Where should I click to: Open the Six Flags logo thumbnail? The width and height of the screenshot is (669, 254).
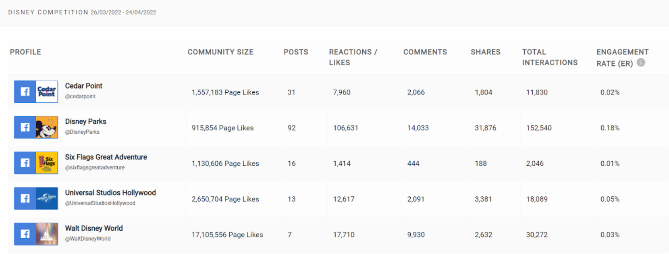click(x=47, y=163)
